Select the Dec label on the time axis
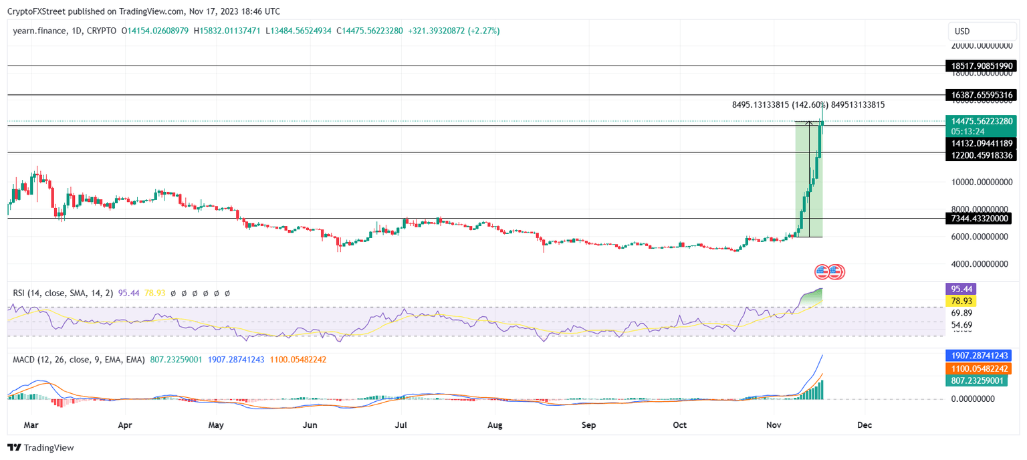Image resolution: width=1027 pixels, height=460 pixels. (865, 425)
